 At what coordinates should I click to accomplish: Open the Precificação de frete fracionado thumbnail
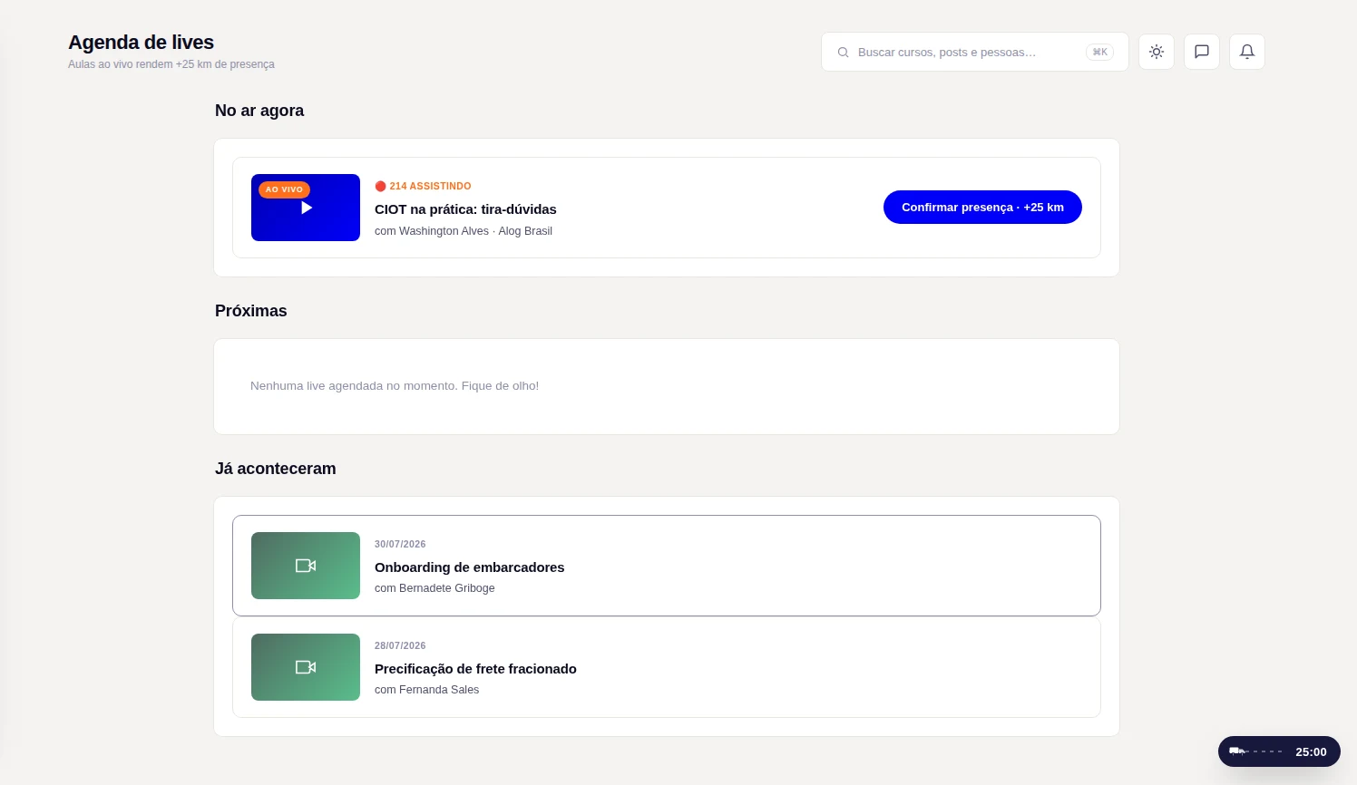click(x=306, y=667)
